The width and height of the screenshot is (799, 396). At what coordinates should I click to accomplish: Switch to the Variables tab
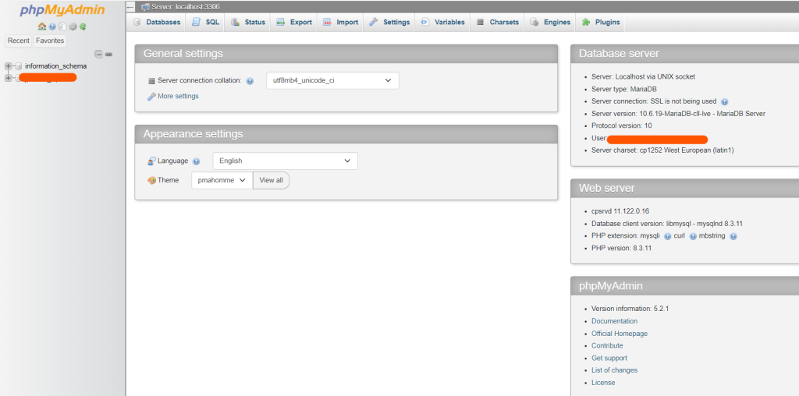[443, 23]
